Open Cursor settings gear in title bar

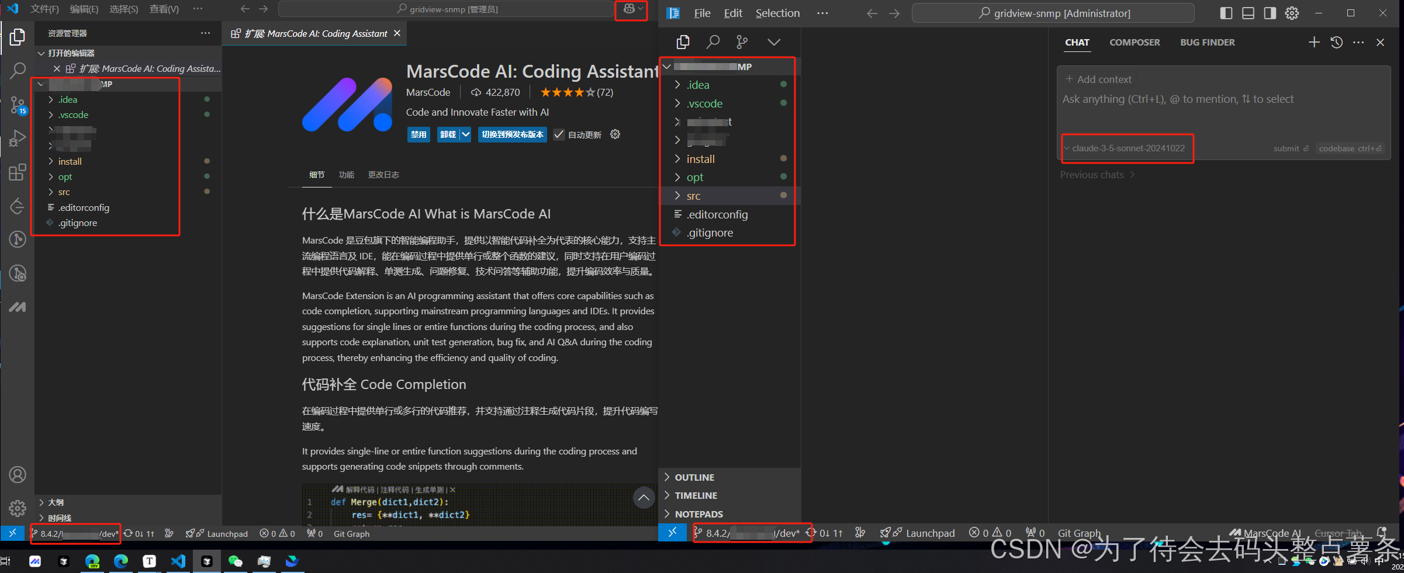click(1292, 13)
